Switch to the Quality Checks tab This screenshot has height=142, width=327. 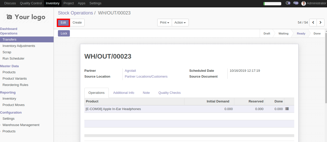click(169, 93)
